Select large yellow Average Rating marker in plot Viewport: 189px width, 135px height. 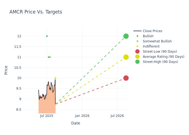[x=126, y=57]
